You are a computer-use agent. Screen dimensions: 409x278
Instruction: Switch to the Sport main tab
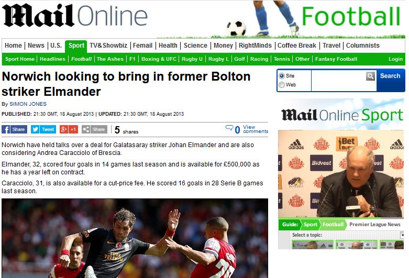click(76, 46)
